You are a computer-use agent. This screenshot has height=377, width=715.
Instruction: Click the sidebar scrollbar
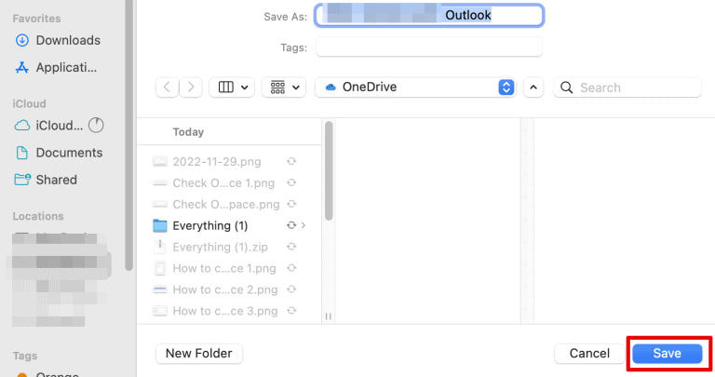(x=129, y=135)
